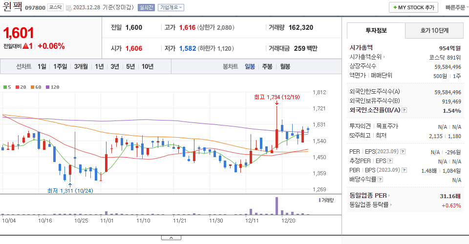Screen dimensions: 469x244
Task: Click the +0.06% change value
Action: [x=51, y=46]
